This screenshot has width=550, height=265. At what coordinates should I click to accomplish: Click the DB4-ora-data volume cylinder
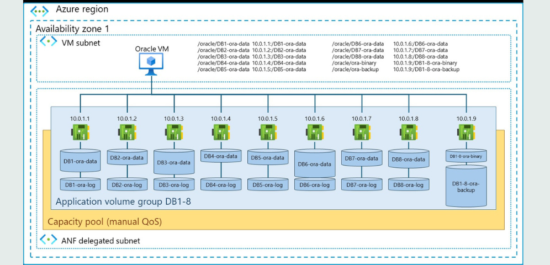point(221,156)
